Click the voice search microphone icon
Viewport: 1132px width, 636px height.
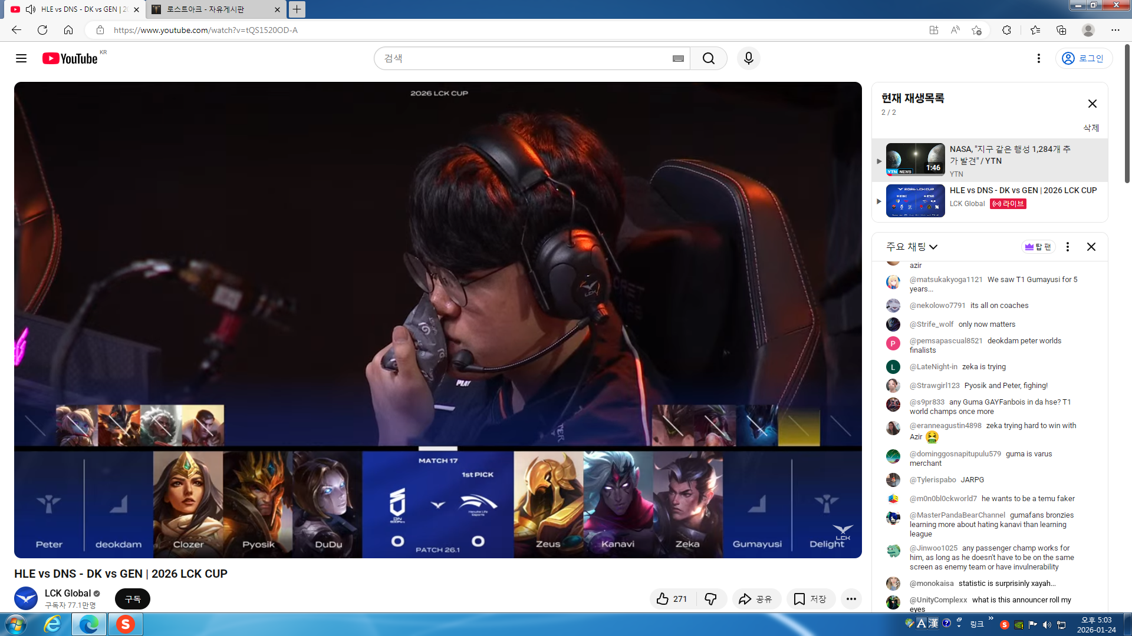pyautogui.click(x=748, y=58)
